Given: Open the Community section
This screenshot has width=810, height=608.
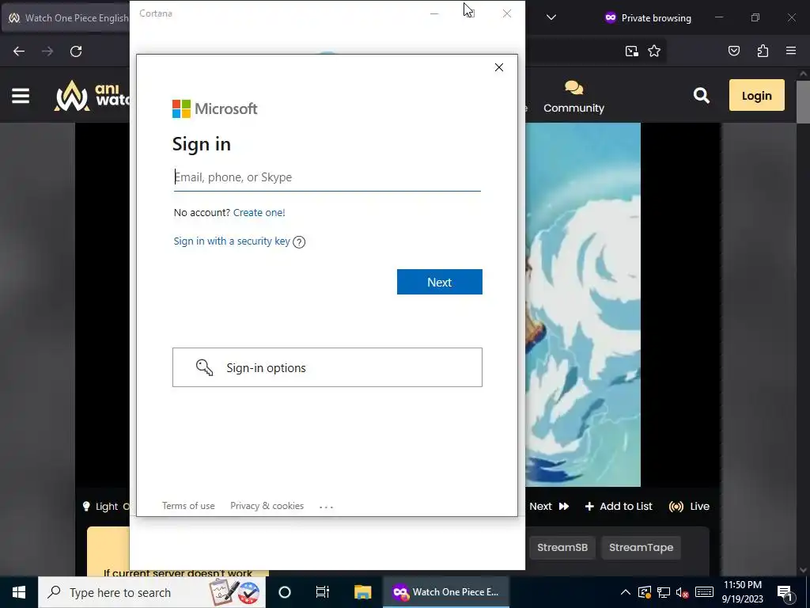Looking at the screenshot, I should coord(573,97).
